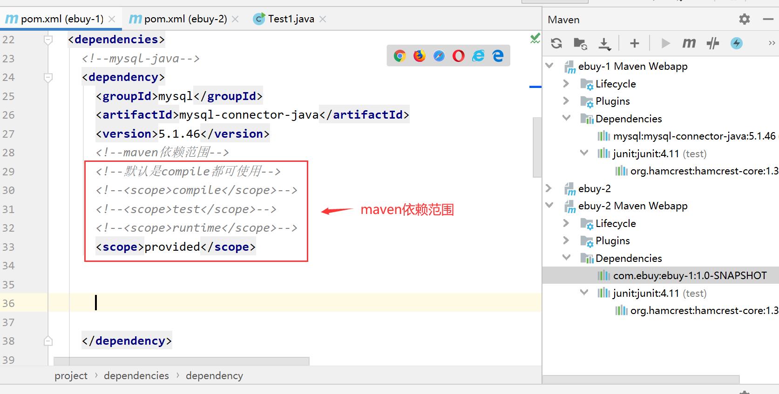Click line number 36 in gutter
This screenshot has width=779, height=394.
(x=9, y=303)
